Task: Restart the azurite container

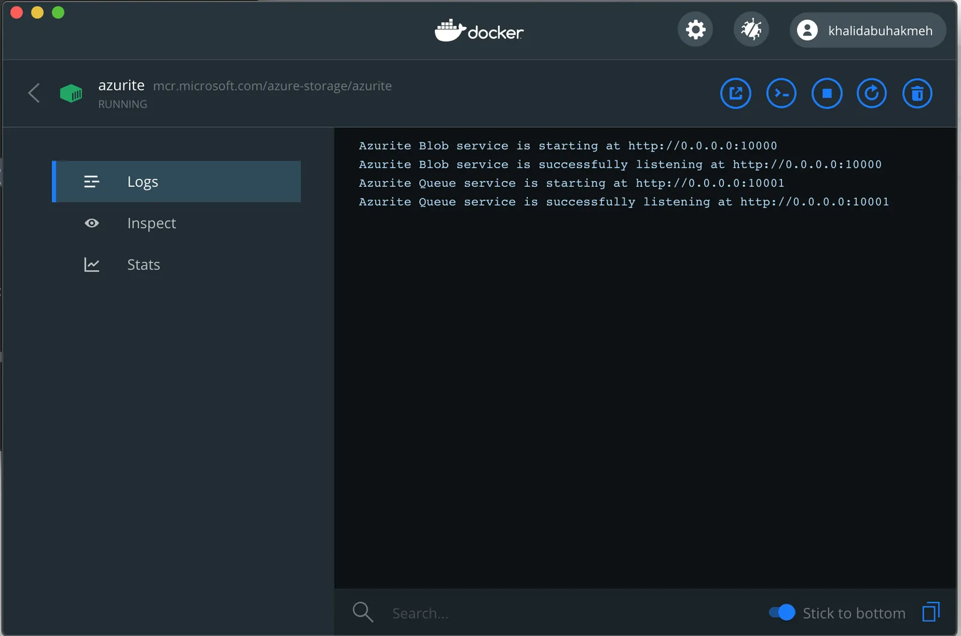Action: (872, 94)
